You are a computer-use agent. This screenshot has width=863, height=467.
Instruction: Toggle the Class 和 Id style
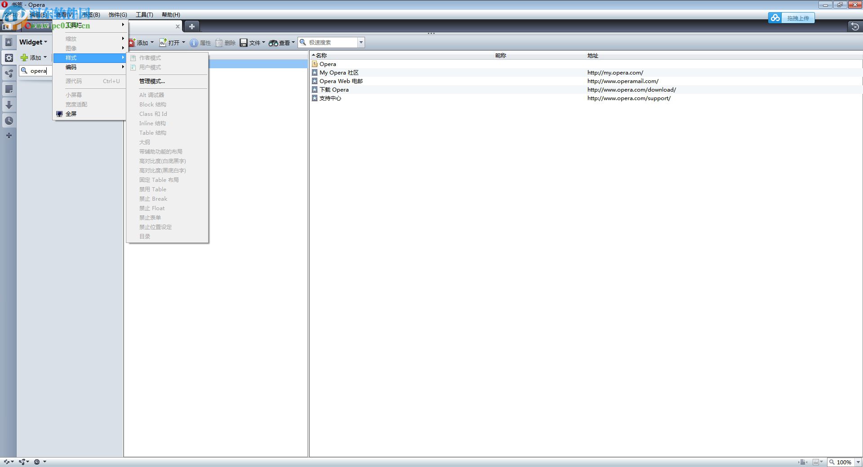[167, 114]
